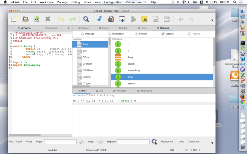Toggle Regex option in find bar

pyautogui.click(x=39, y=142)
